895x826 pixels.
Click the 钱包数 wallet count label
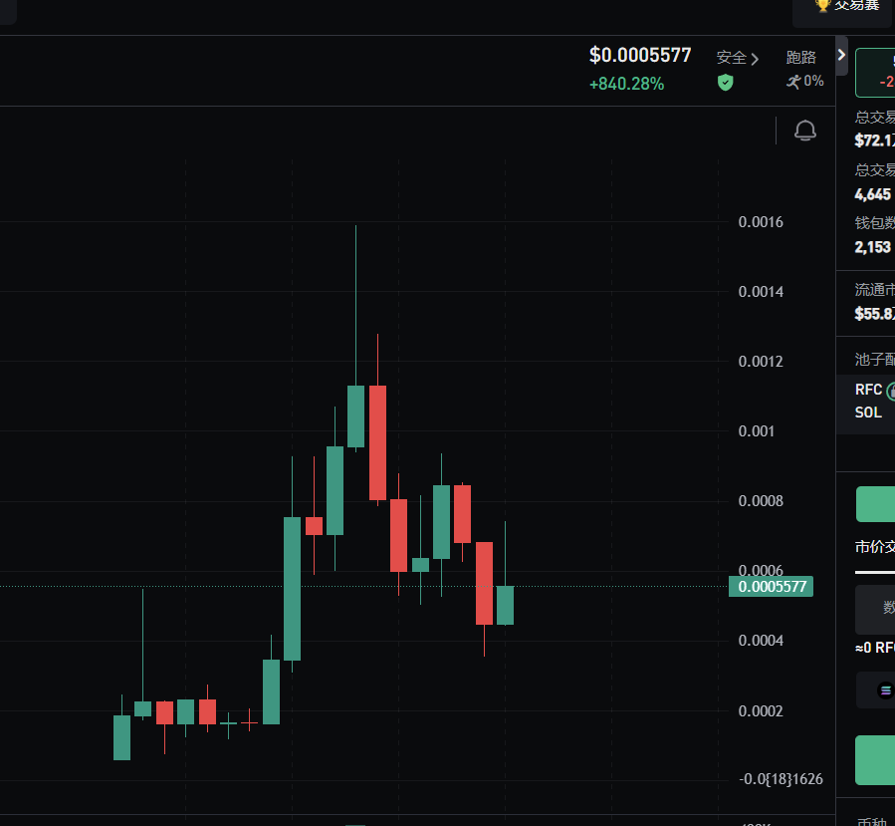pyautogui.click(x=875, y=223)
